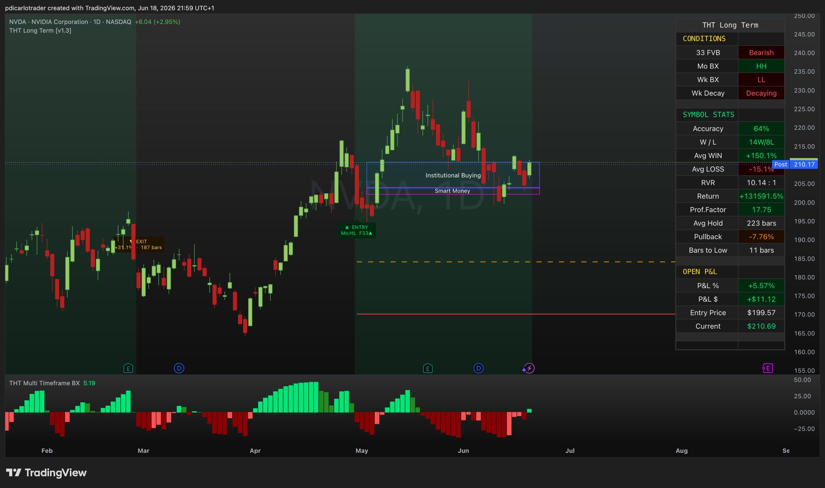This screenshot has height=488, width=825.
Task: Click the orange dashed horizontal level line
Action: click(x=516, y=262)
